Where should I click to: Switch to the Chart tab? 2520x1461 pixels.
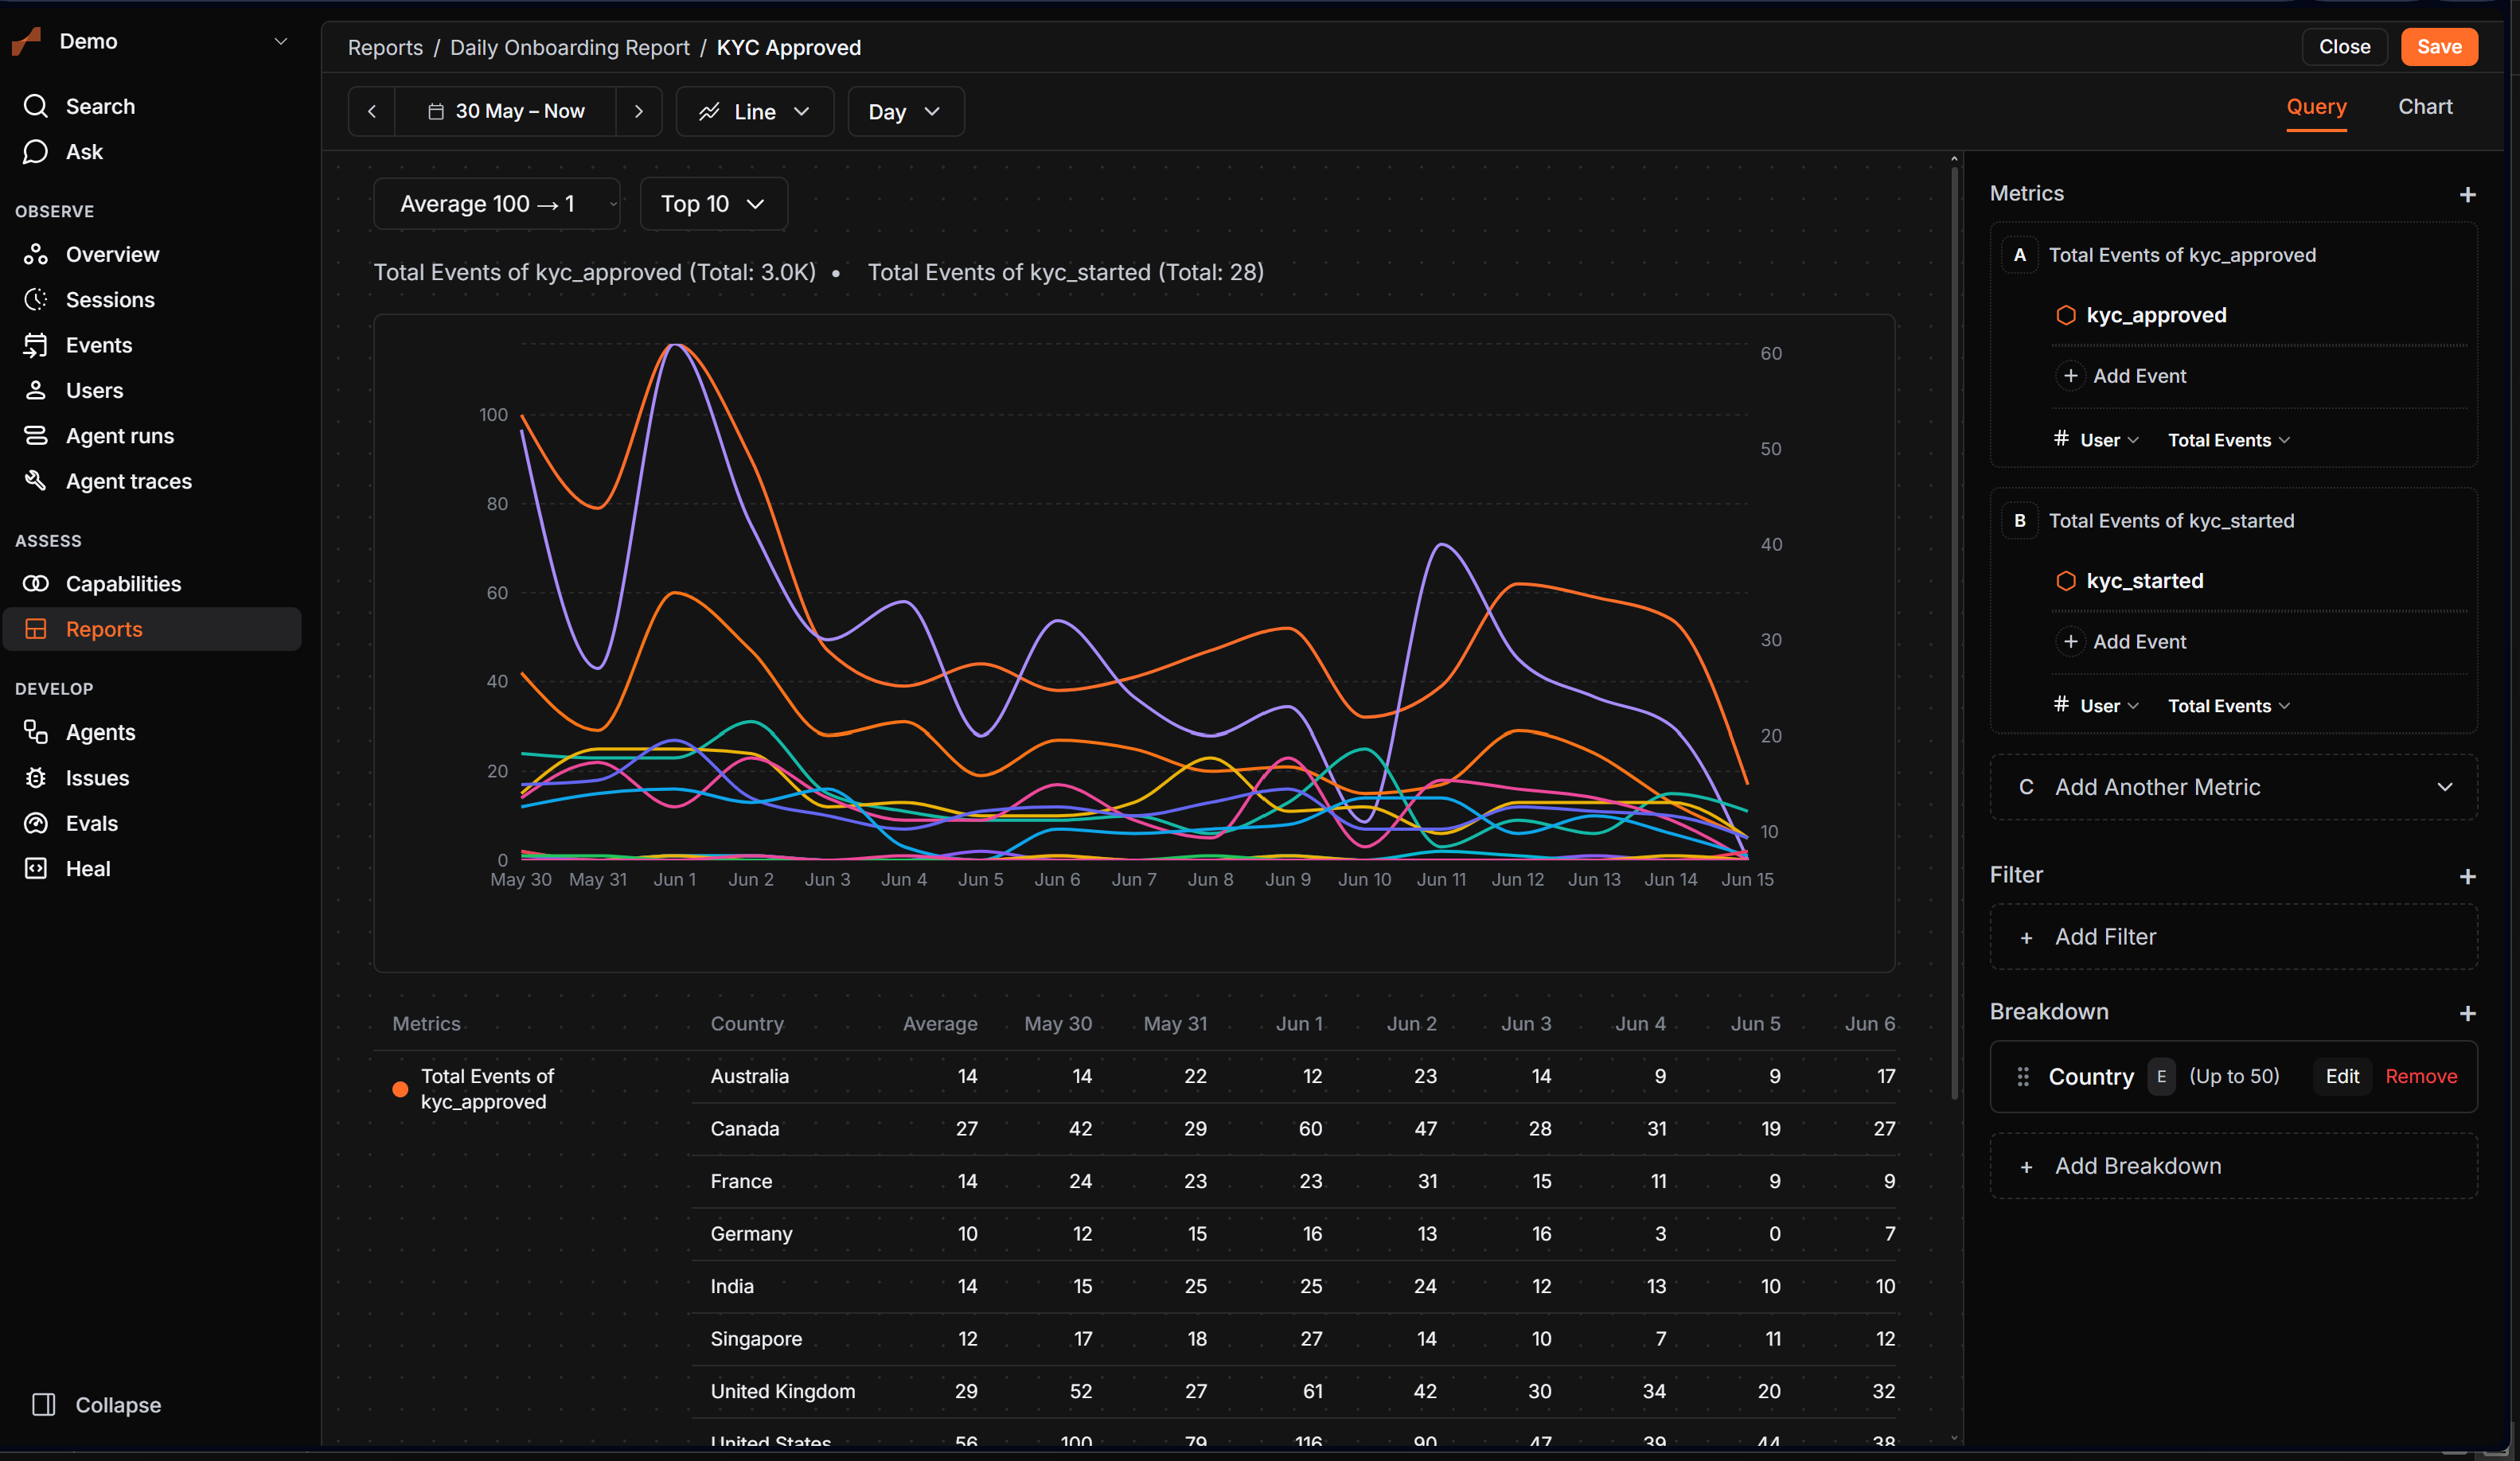point(2425,107)
